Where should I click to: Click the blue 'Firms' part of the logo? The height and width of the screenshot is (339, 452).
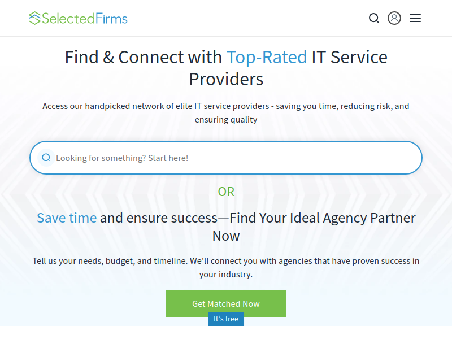click(x=111, y=19)
